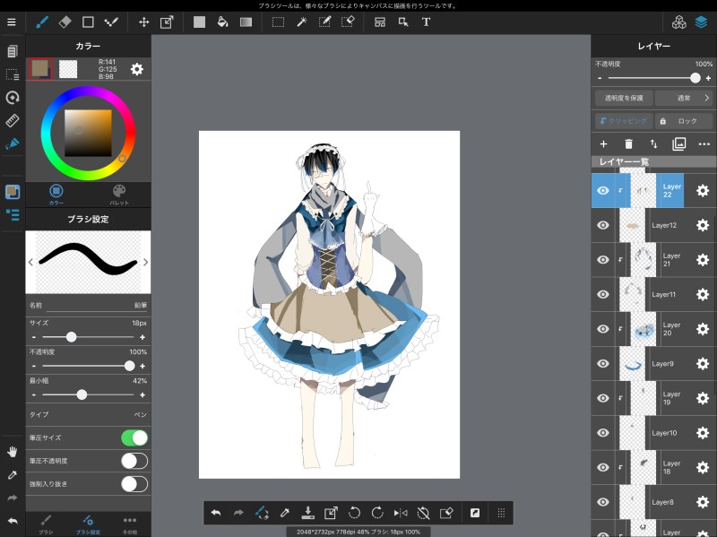Open color settings gear in color panel
This screenshot has height=537, width=717.
[x=137, y=69]
